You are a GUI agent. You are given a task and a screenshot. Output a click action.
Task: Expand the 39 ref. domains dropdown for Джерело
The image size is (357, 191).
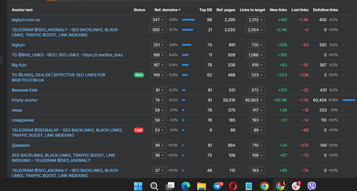pyautogui.click(x=159, y=145)
